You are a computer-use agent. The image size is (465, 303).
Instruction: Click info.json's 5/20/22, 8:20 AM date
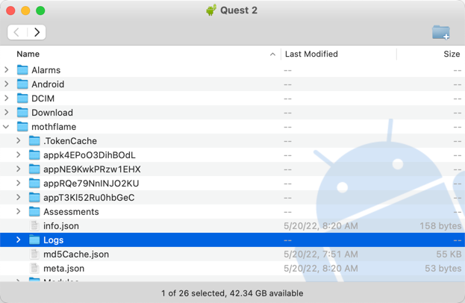[x=321, y=226]
